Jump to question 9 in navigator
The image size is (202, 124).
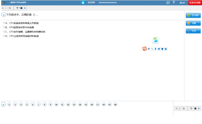pyautogui.click(x=51, y=104)
